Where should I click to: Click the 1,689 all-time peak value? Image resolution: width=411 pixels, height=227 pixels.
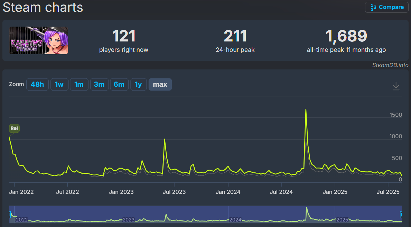point(346,36)
